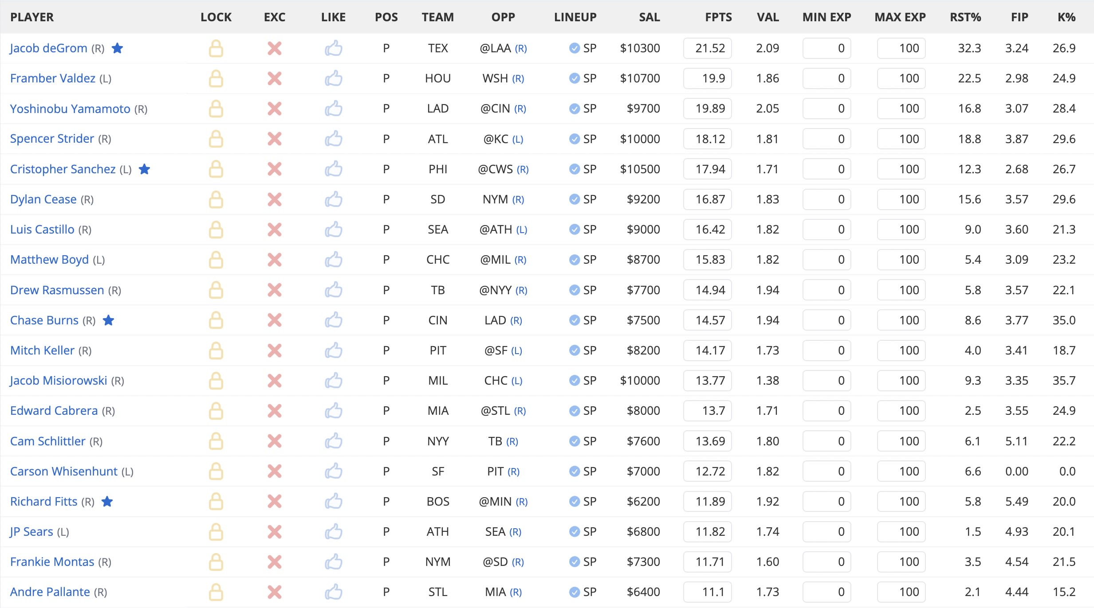Like Frankie Montas with the thumbs-up

(x=333, y=562)
